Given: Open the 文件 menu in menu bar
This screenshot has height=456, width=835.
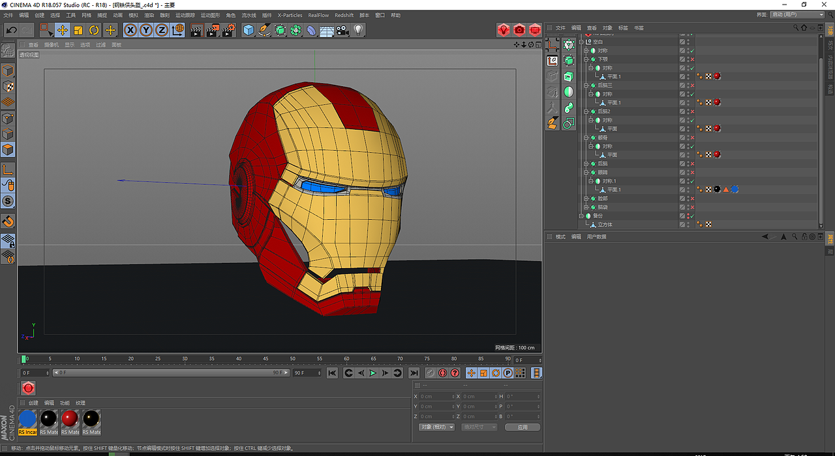Looking at the screenshot, I should 8,15.
